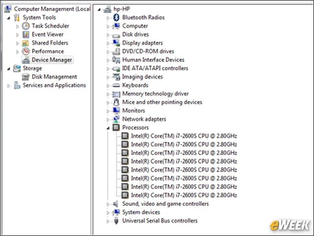This screenshot has width=314, height=236.
Task: Expand the Disk drives category
Action: (108, 35)
